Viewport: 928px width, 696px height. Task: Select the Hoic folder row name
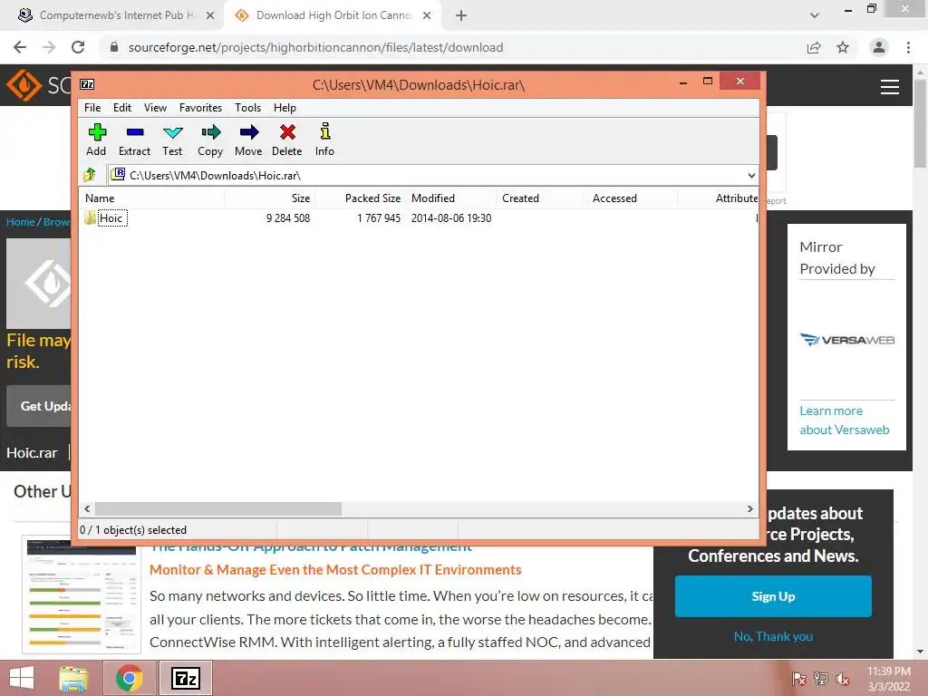point(111,217)
